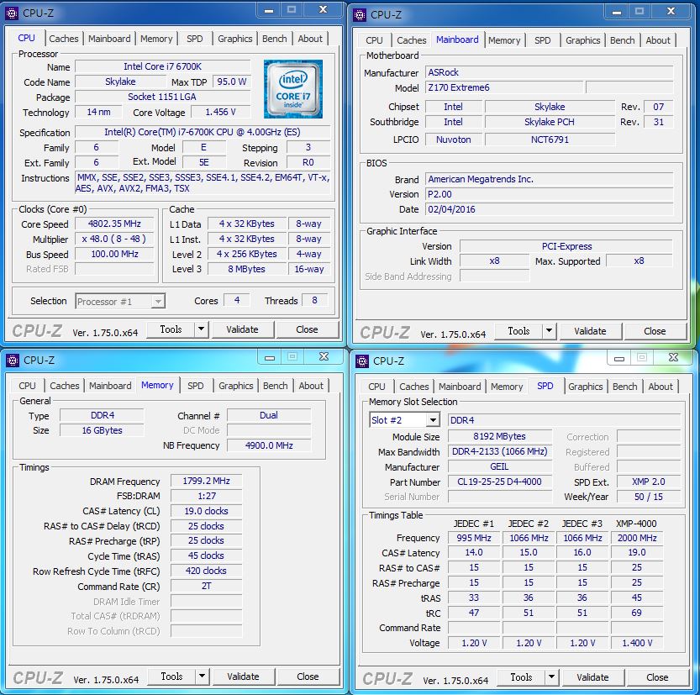Select the Memory tab in the SPD window

point(507,387)
